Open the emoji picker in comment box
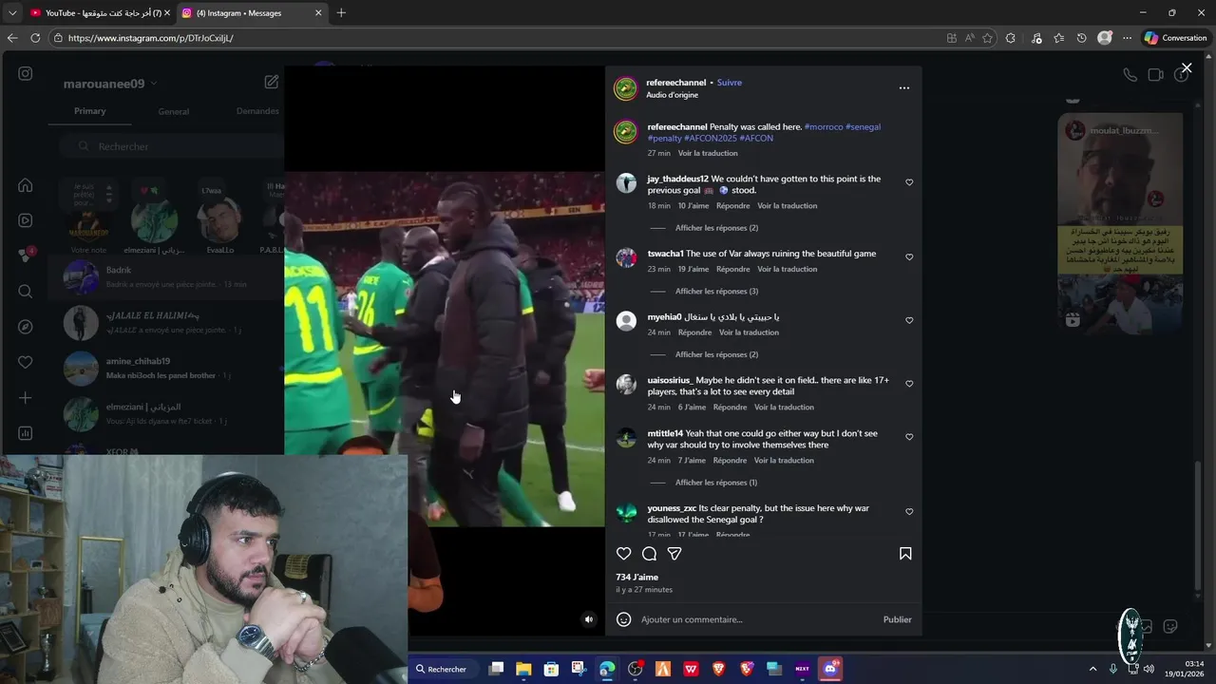This screenshot has height=684, width=1216. pos(624,619)
